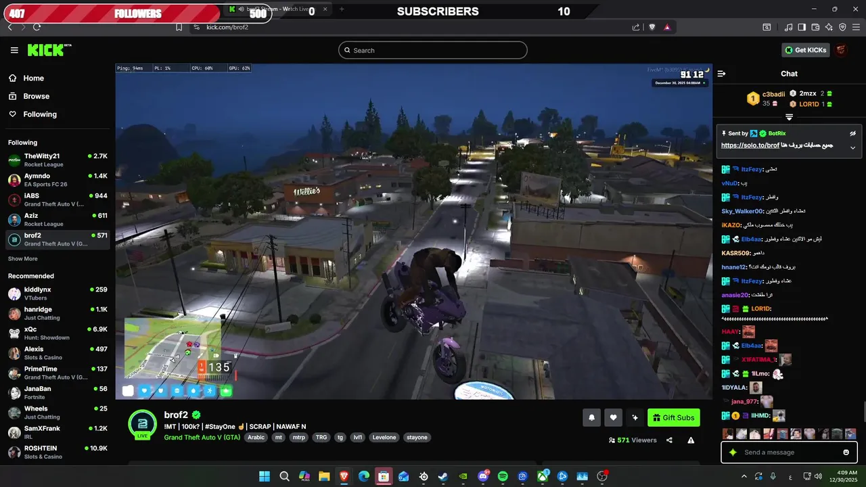Viewport: 866px width, 487px height.
Task: Open Aziz channel in Following list
Action: 58,219
